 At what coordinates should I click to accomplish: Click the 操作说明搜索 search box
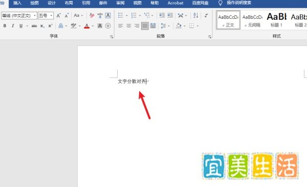pos(239,3)
